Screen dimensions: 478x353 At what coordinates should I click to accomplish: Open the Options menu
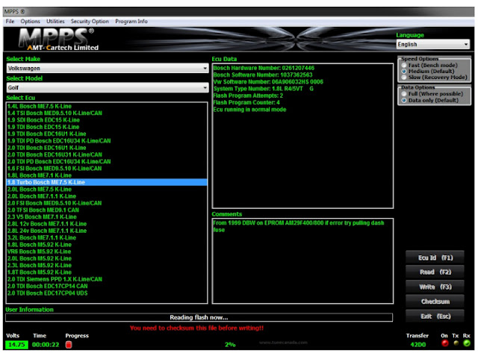tap(30, 22)
